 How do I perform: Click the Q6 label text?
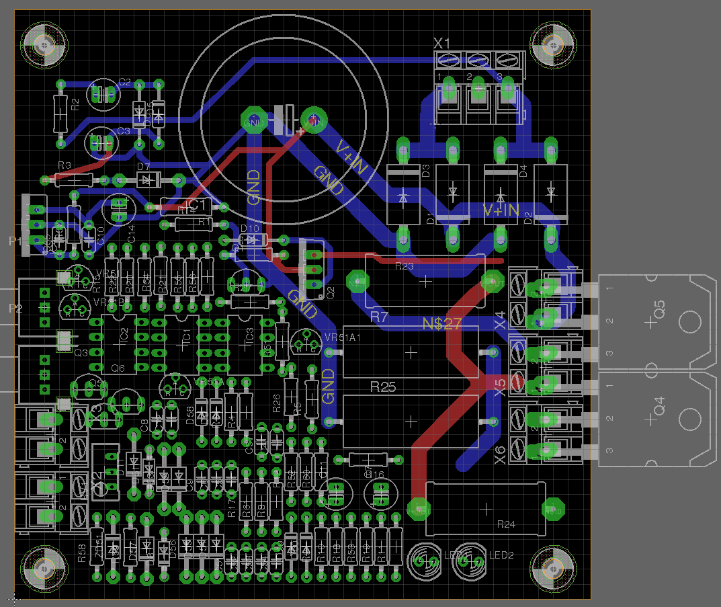pyautogui.click(x=118, y=368)
